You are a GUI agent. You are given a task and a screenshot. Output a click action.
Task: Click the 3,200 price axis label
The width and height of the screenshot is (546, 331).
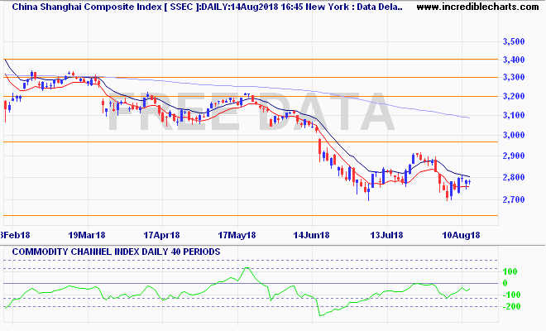[514, 97]
